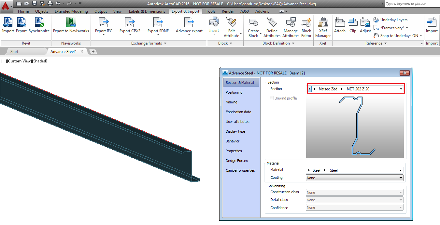
Task: Click the Export CIS/2 icon
Action: [x=130, y=22]
